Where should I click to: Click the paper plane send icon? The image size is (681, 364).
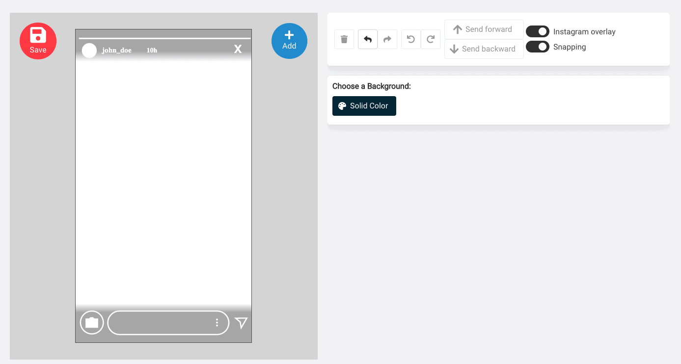(x=241, y=322)
